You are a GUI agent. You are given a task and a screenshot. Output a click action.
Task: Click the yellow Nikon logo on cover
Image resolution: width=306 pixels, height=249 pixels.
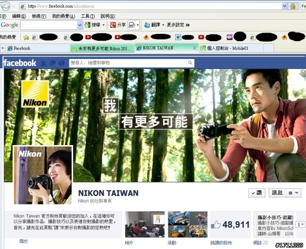[x=35, y=94]
